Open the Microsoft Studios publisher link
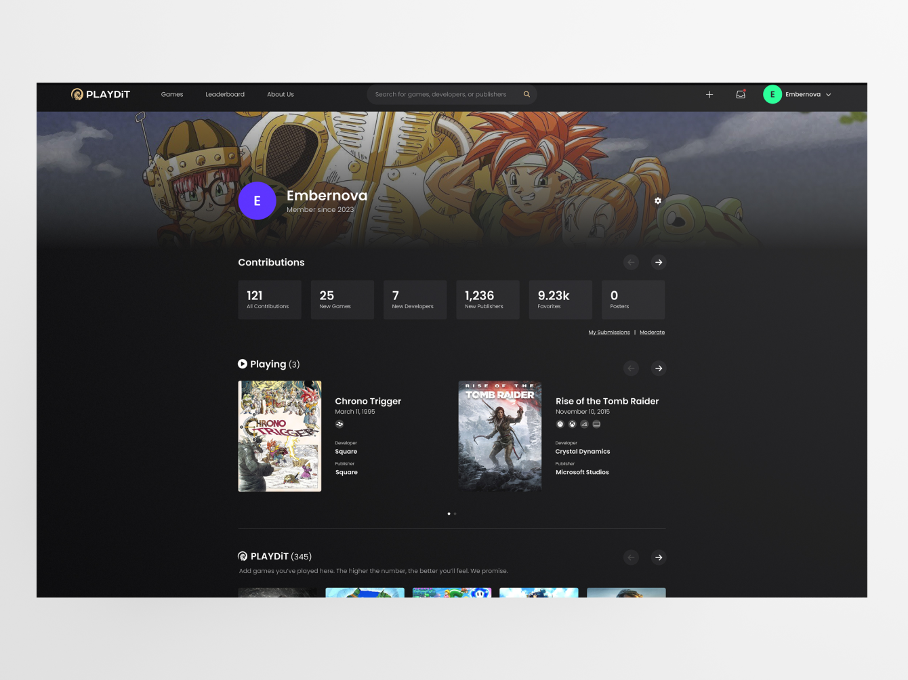The width and height of the screenshot is (908, 680). point(582,473)
